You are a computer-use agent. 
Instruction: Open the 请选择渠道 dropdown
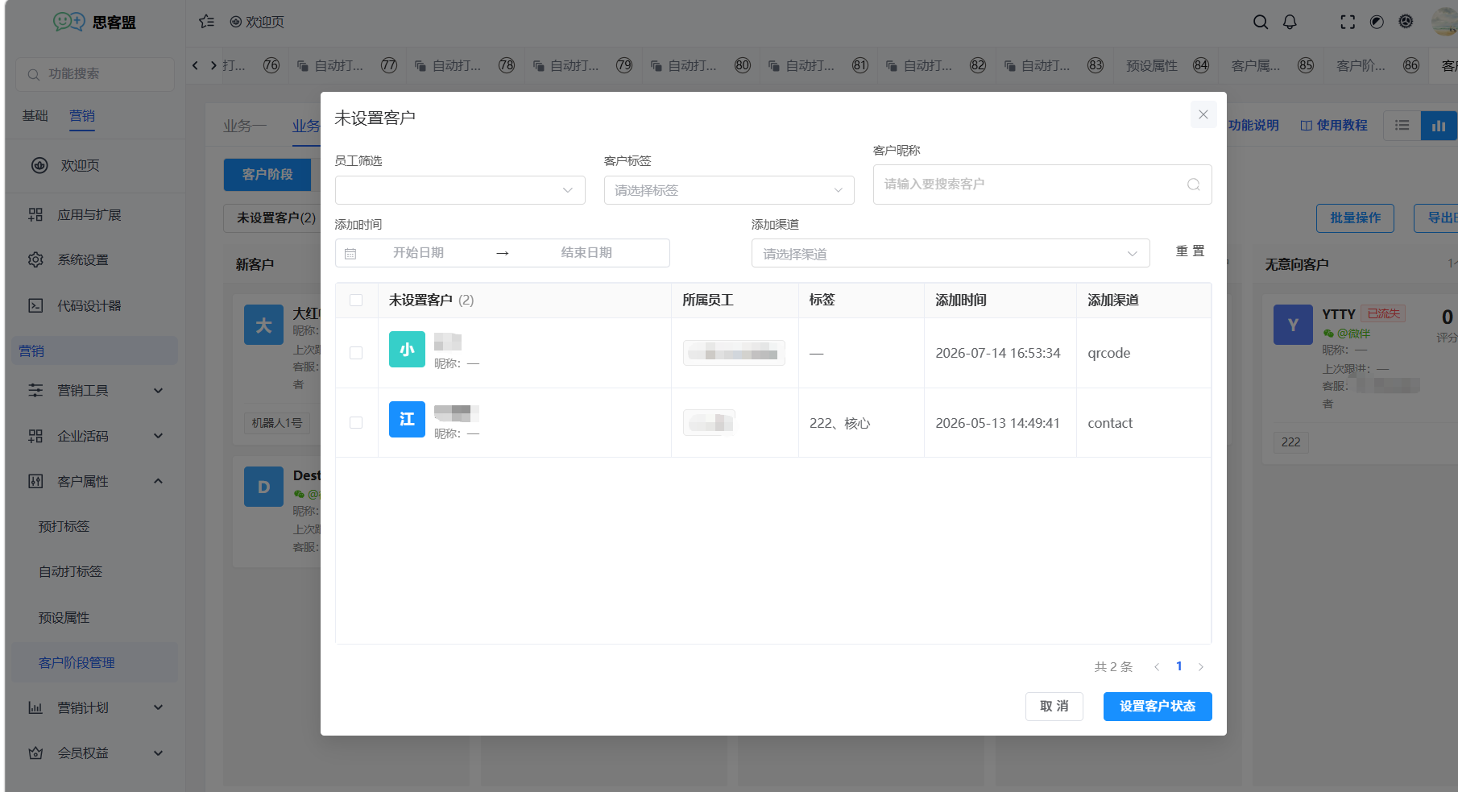pos(951,254)
